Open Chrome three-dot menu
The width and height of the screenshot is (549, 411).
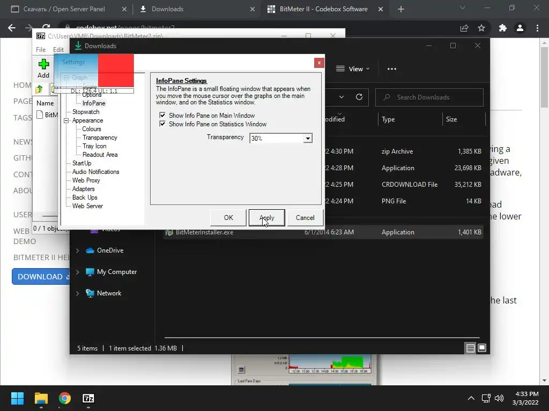click(x=537, y=28)
